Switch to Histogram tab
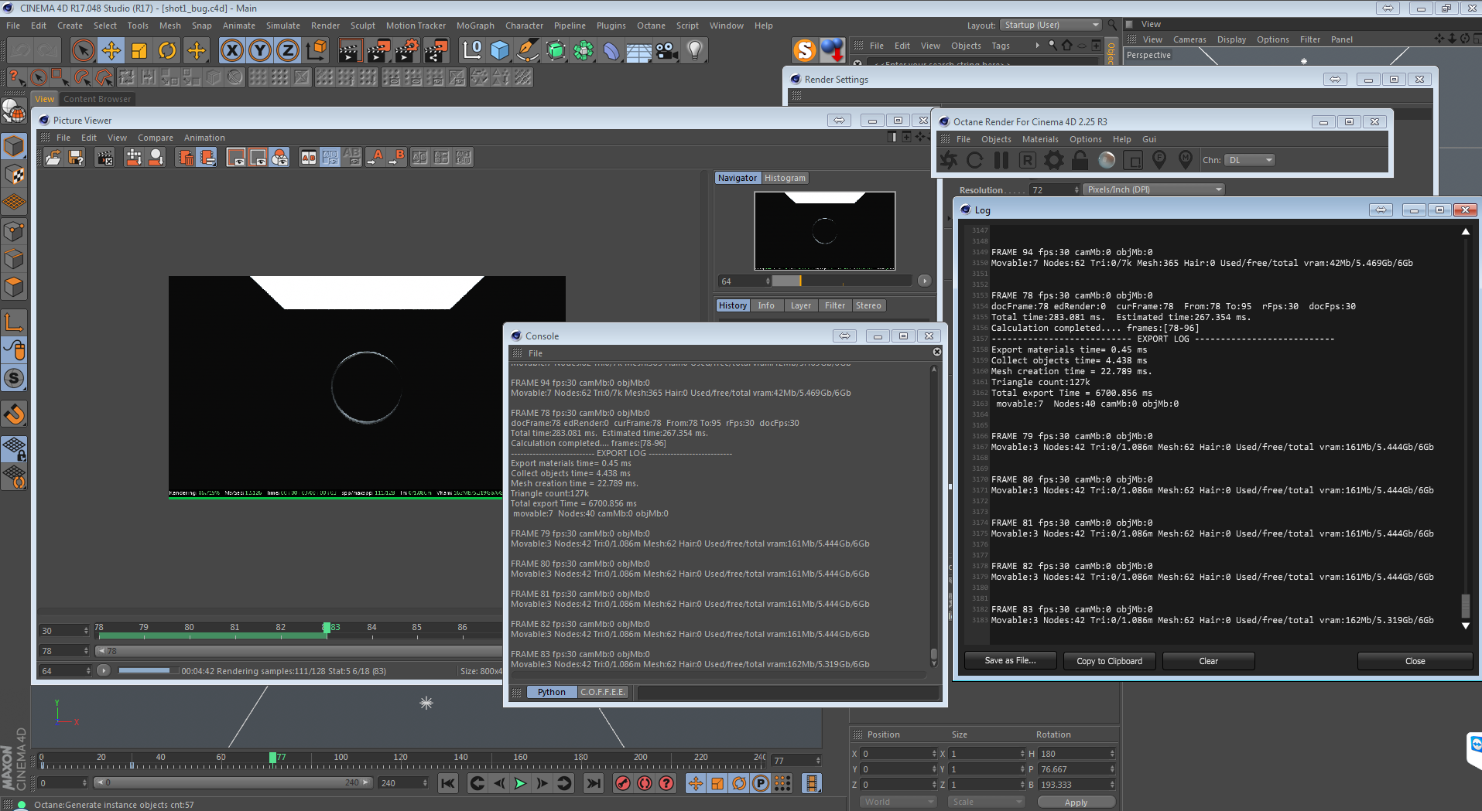Image resolution: width=1482 pixels, height=811 pixels. (x=785, y=178)
